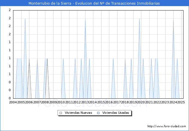The width and height of the screenshot is (189, 131).
Task: Click the 2009 x-axis label
Action: 53,102
